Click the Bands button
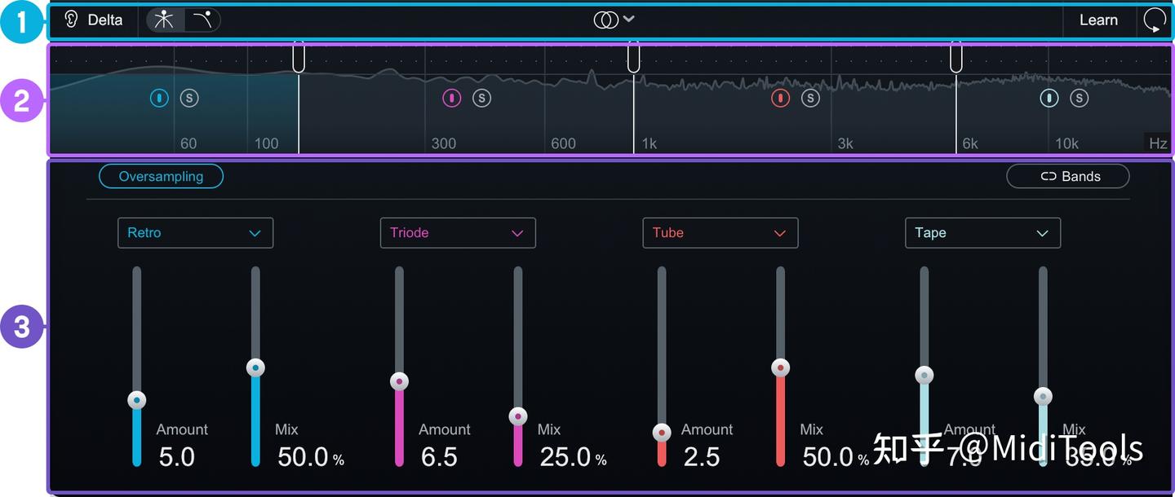 pyautogui.click(x=1067, y=176)
